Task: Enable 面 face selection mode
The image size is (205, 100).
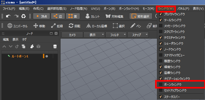Action: (x=73, y=16)
